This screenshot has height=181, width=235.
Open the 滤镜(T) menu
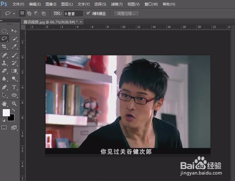117,4
